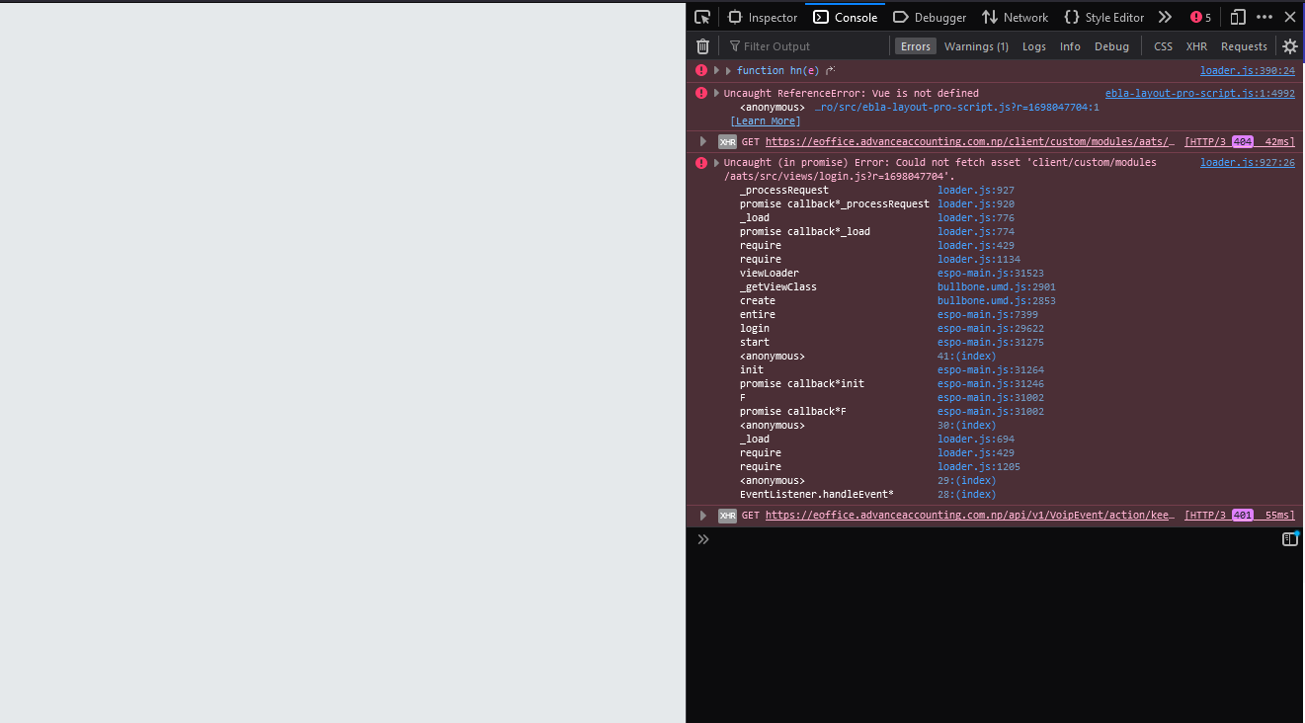Enable the Warnings (1) filter
The image size is (1305, 723).
pos(976,46)
